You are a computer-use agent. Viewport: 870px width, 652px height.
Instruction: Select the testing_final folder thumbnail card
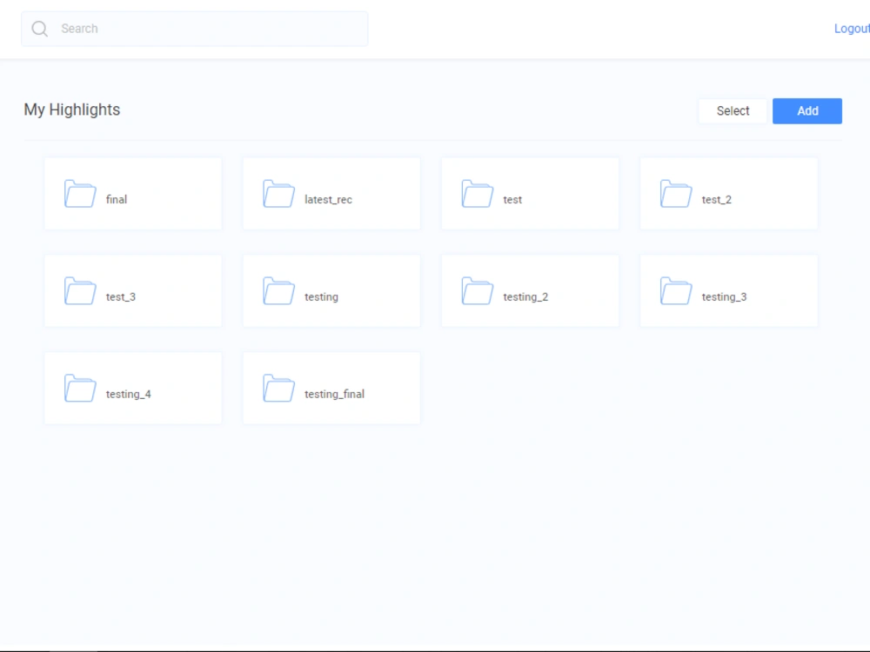click(331, 388)
